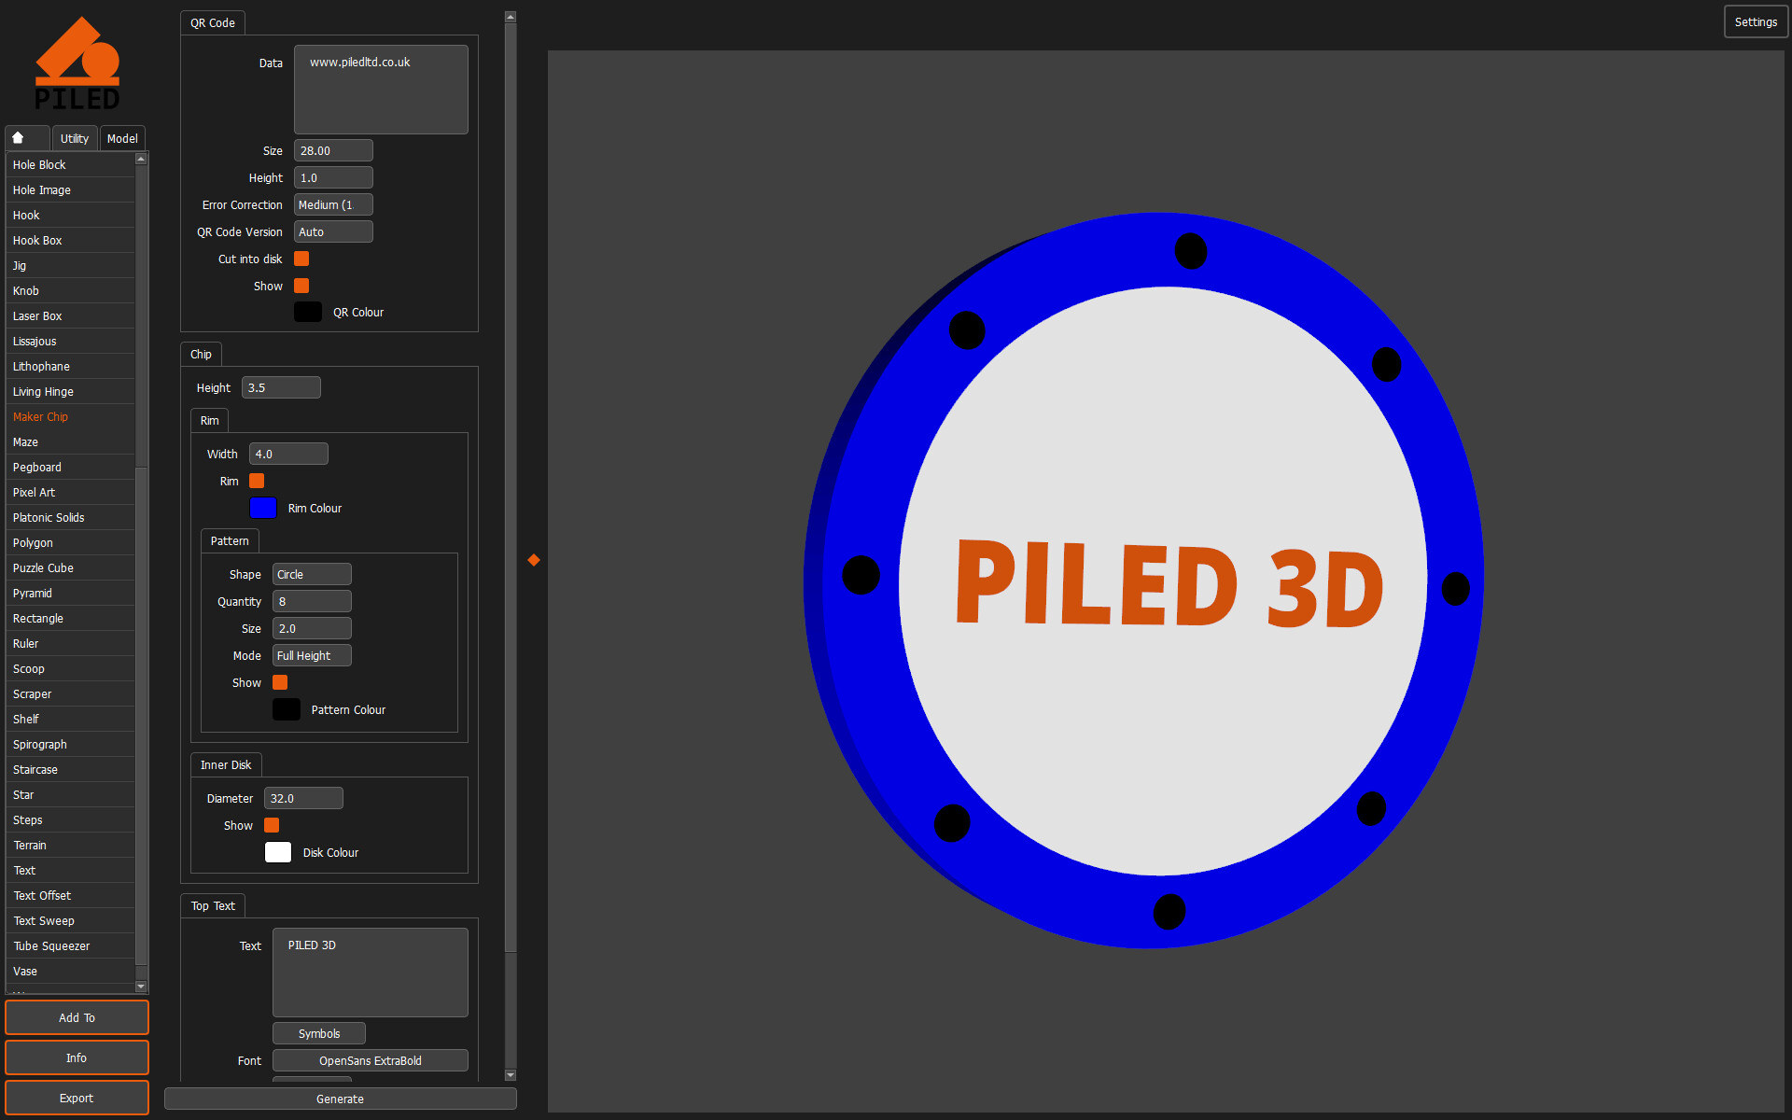Image resolution: width=1792 pixels, height=1120 pixels.
Task: Select the QR Code tab
Action: (x=213, y=22)
